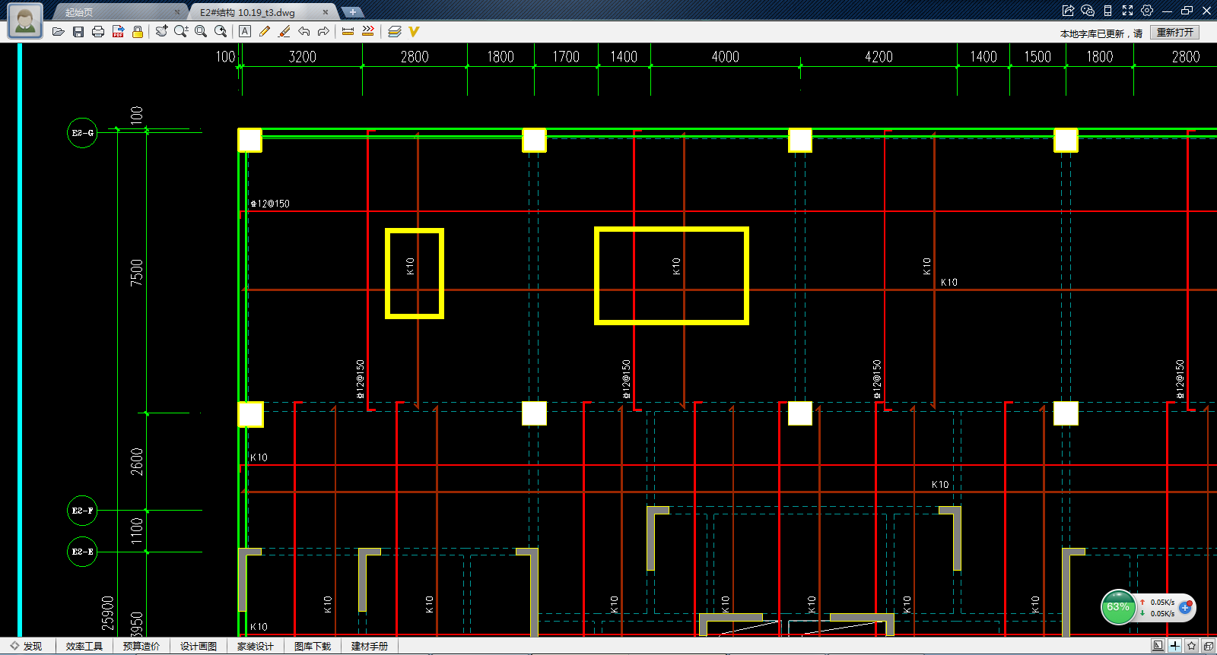
Task: Toggle fullscreen with the expand arrows icon
Action: tap(1127, 11)
